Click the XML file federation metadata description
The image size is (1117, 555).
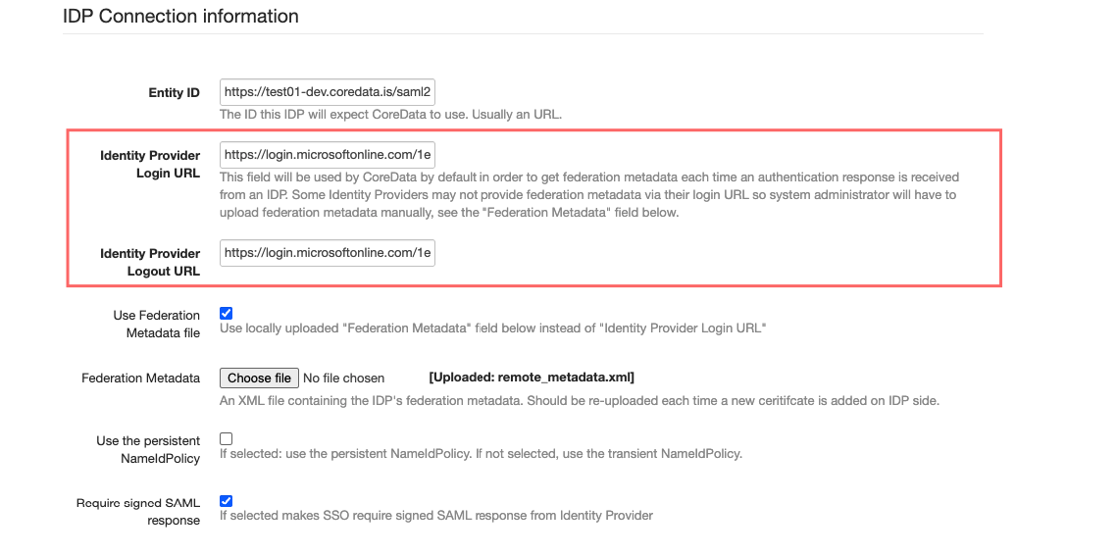[x=580, y=401]
